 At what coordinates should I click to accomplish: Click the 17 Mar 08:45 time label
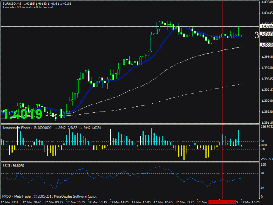pyautogui.click(x=32, y=202)
